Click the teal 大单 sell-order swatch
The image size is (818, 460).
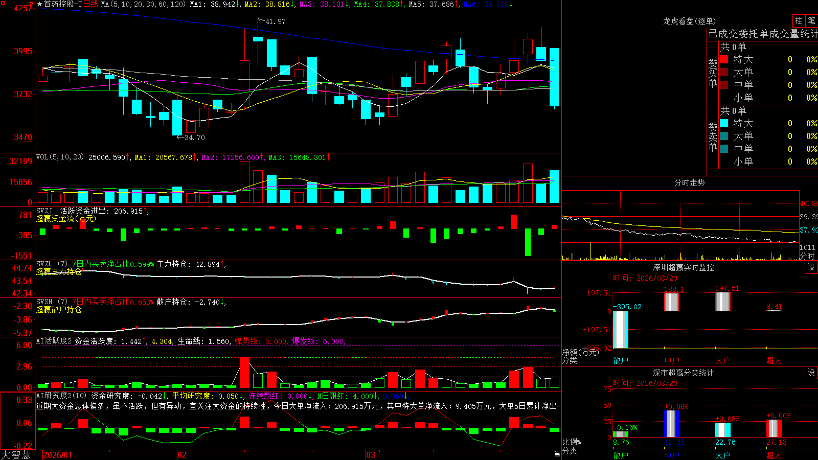pos(724,136)
